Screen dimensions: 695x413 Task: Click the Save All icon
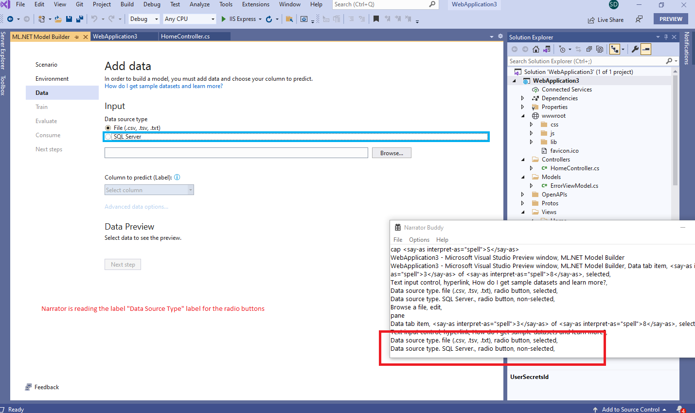[x=79, y=18]
